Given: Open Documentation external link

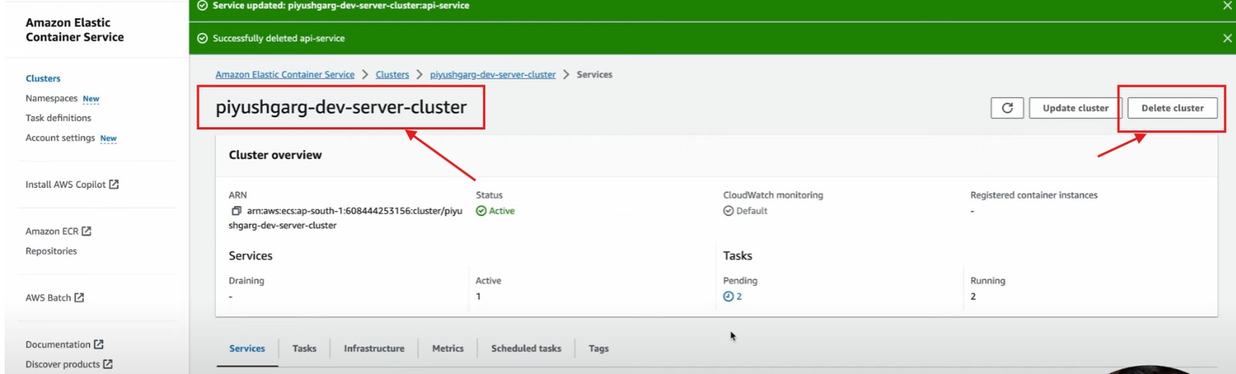Looking at the screenshot, I should coord(64,345).
